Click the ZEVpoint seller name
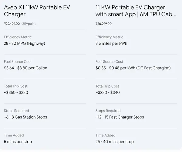The width and height of the screenshot is (182, 152). (29, 24)
